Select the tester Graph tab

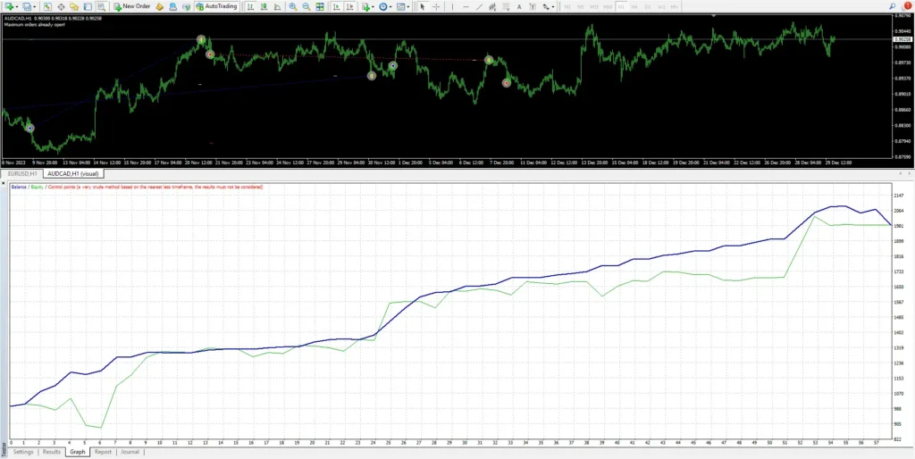click(78, 452)
